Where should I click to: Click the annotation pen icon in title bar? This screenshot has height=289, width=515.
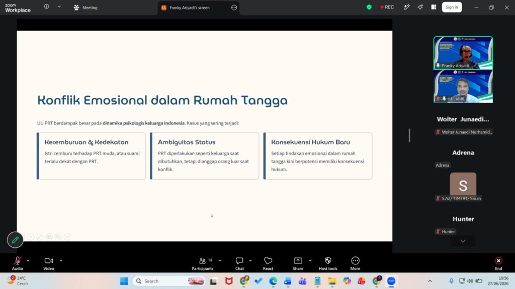pyautogui.click(x=406, y=7)
